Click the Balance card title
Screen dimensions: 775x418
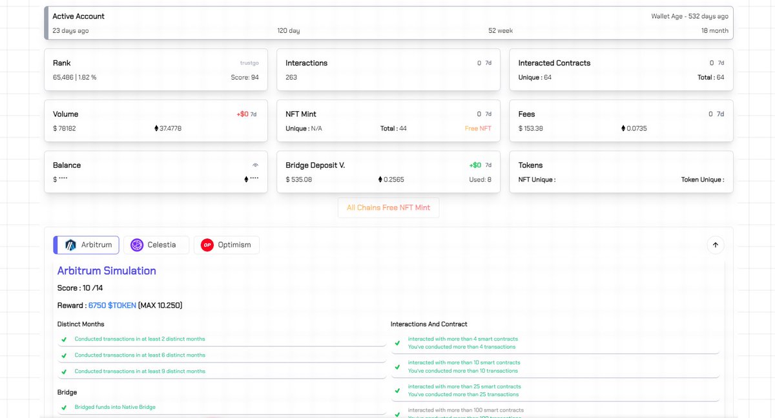coord(67,165)
